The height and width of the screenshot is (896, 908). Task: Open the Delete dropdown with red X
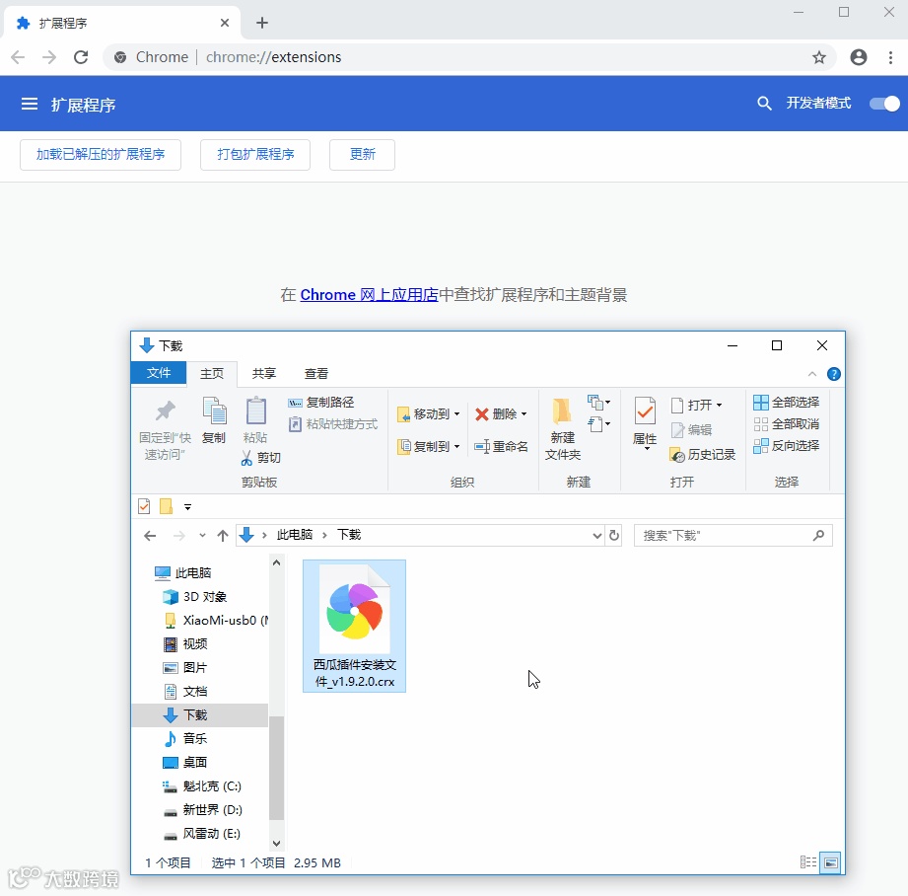pos(501,413)
